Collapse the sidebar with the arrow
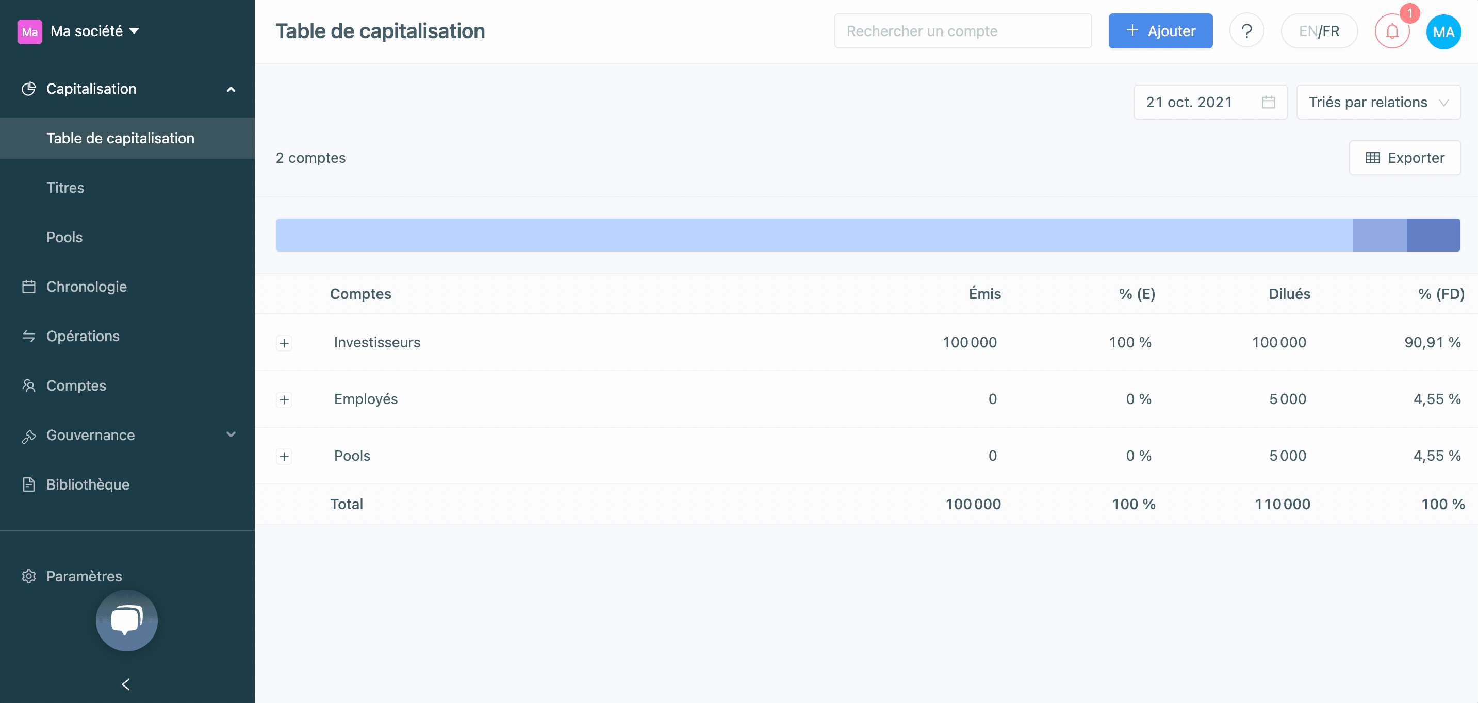 [126, 684]
